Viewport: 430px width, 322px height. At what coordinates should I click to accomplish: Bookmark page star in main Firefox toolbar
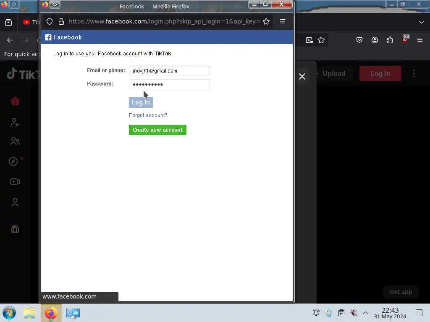[x=321, y=40]
